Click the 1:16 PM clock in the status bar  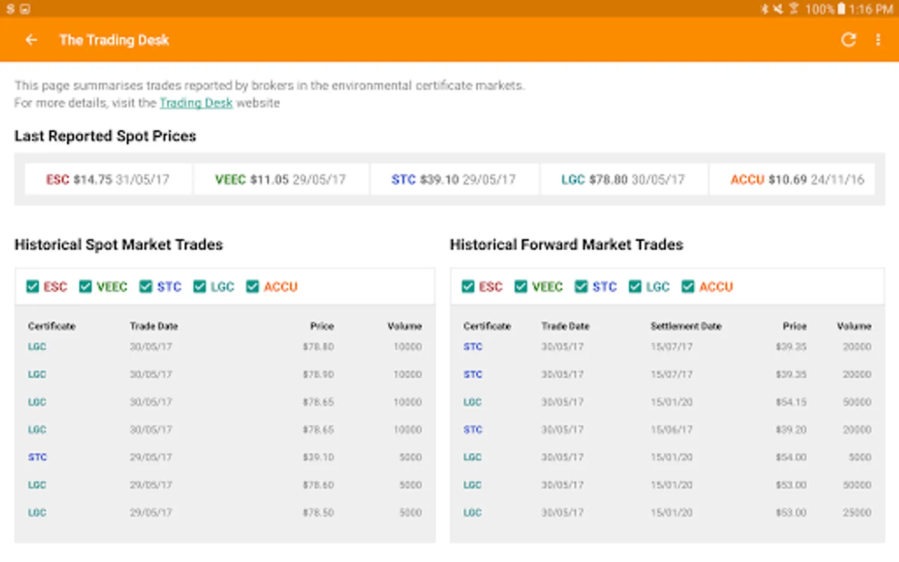coord(871,9)
